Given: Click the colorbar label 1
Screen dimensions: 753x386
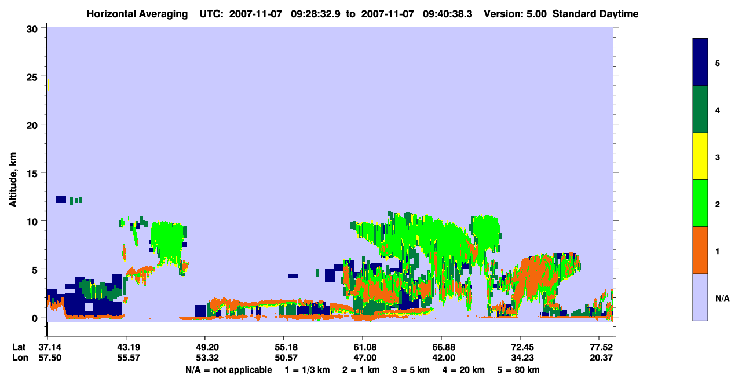Looking at the screenshot, I should click(x=718, y=251).
